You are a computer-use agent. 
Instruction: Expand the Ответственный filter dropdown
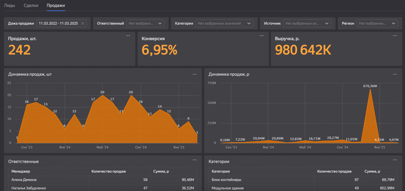point(145,23)
